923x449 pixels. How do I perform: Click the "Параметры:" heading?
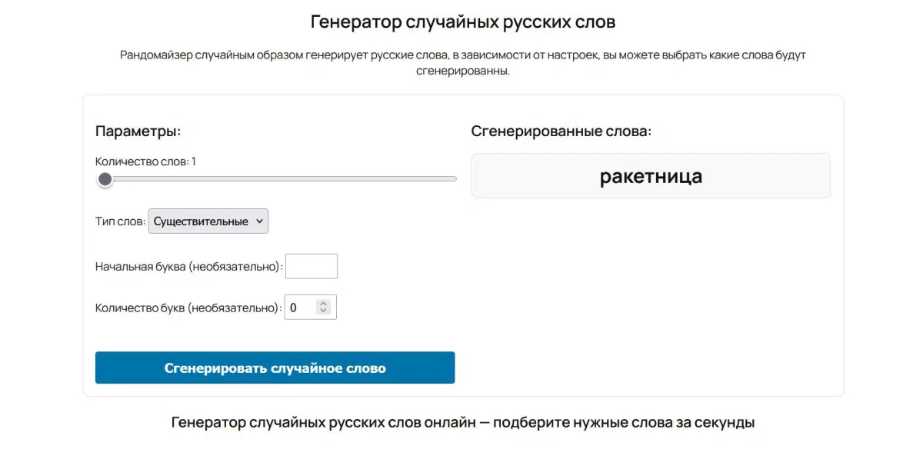137,131
